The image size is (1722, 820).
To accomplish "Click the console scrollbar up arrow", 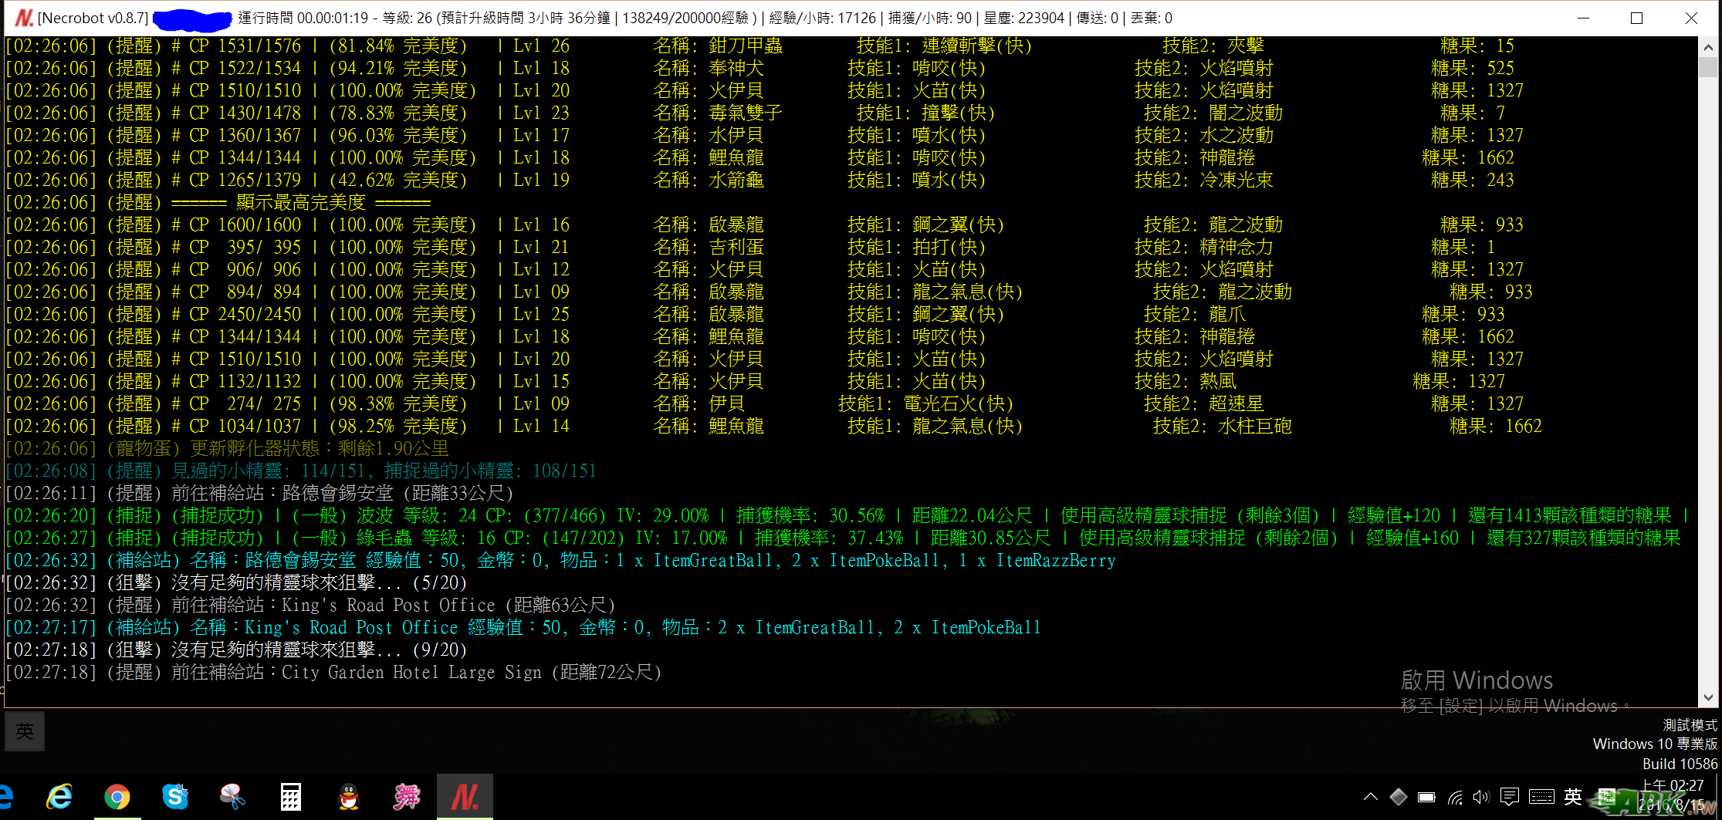I will click(x=1708, y=47).
